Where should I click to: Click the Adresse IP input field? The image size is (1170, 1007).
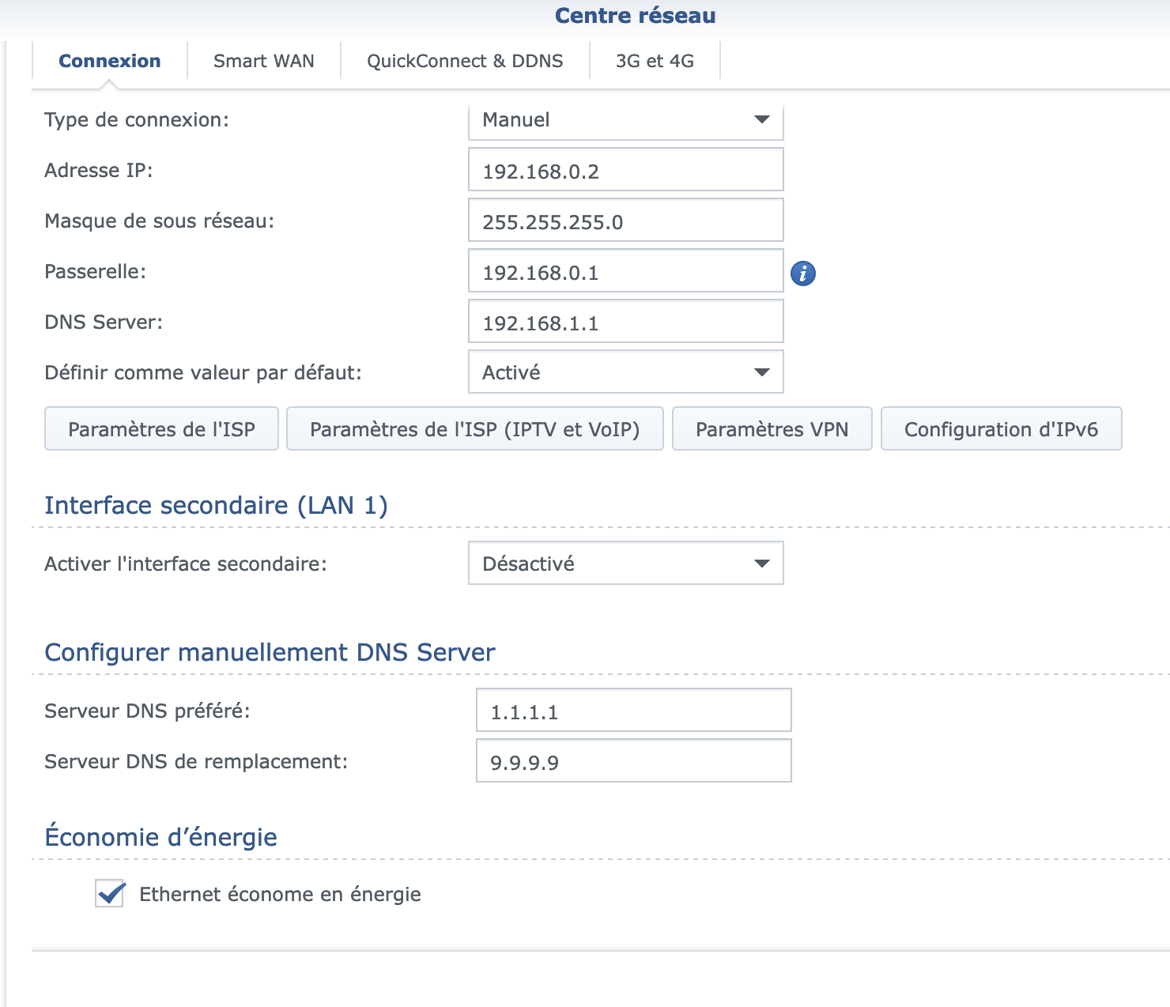point(626,170)
